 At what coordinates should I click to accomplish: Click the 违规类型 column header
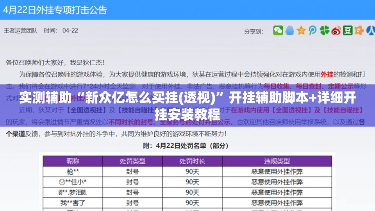[277, 161]
